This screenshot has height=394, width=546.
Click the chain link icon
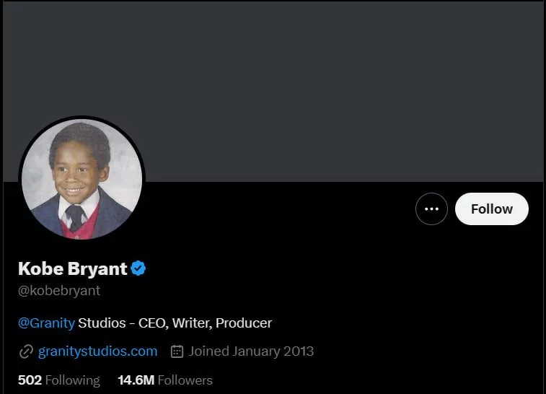click(26, 351)
